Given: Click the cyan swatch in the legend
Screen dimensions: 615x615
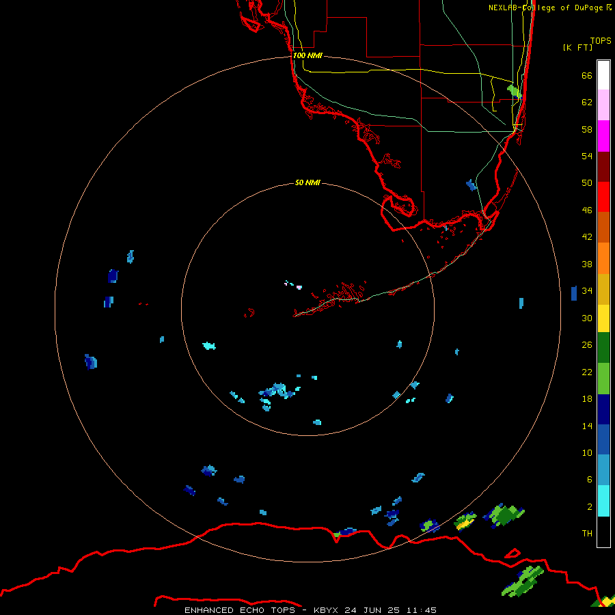Looking at the screenshot, I should tap(603, 501).
